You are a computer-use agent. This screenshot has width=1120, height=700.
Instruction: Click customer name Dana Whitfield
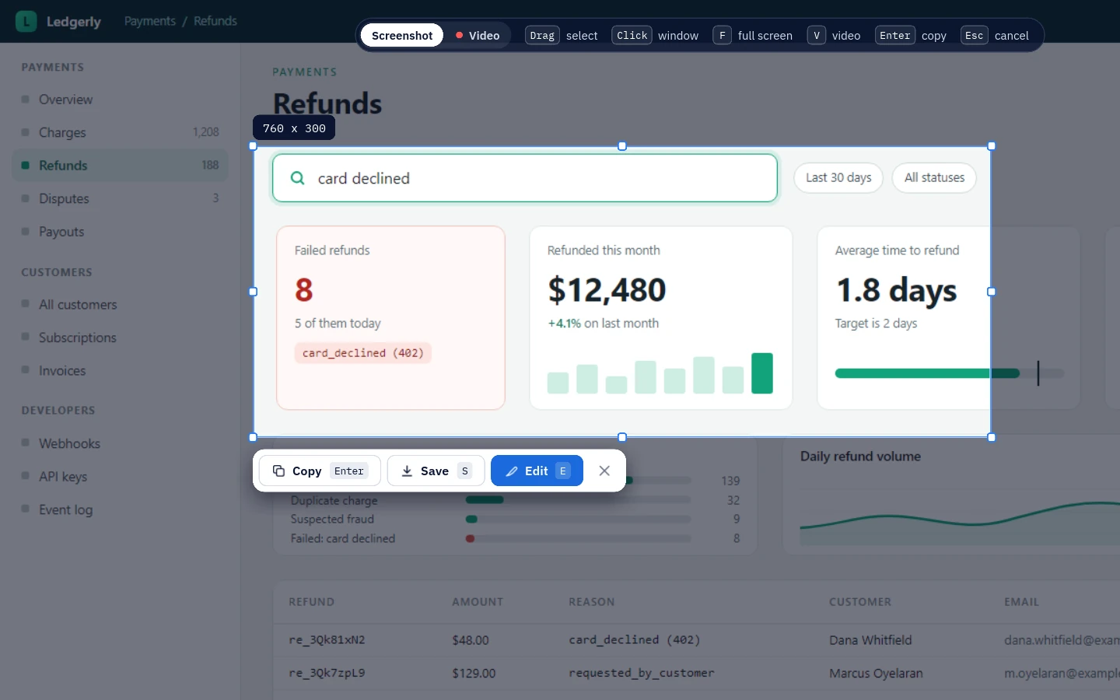(870, 640)
